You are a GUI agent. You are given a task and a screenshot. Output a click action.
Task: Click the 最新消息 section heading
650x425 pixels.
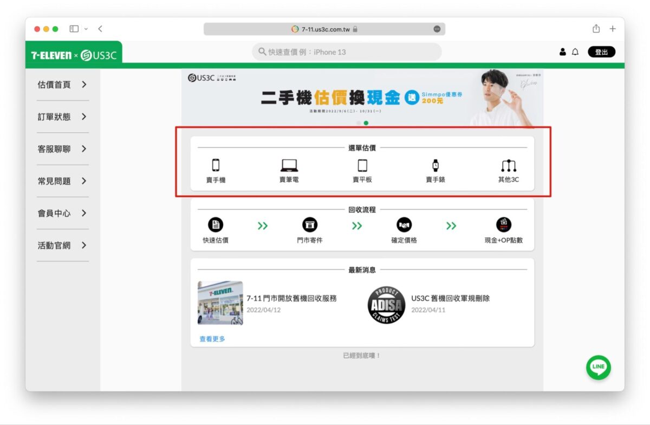pyautogui.click(x=362, y=270)
